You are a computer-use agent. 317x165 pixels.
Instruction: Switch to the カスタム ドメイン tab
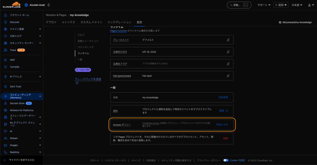click(91, 22)
